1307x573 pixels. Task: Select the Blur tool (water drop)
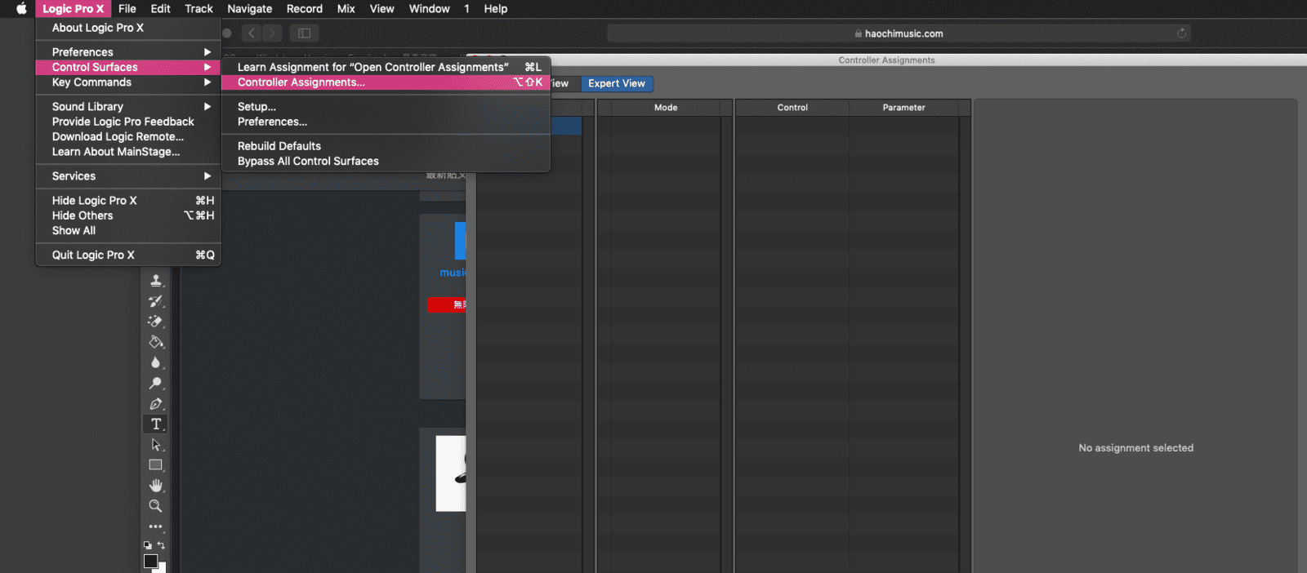tap(156, 362)
